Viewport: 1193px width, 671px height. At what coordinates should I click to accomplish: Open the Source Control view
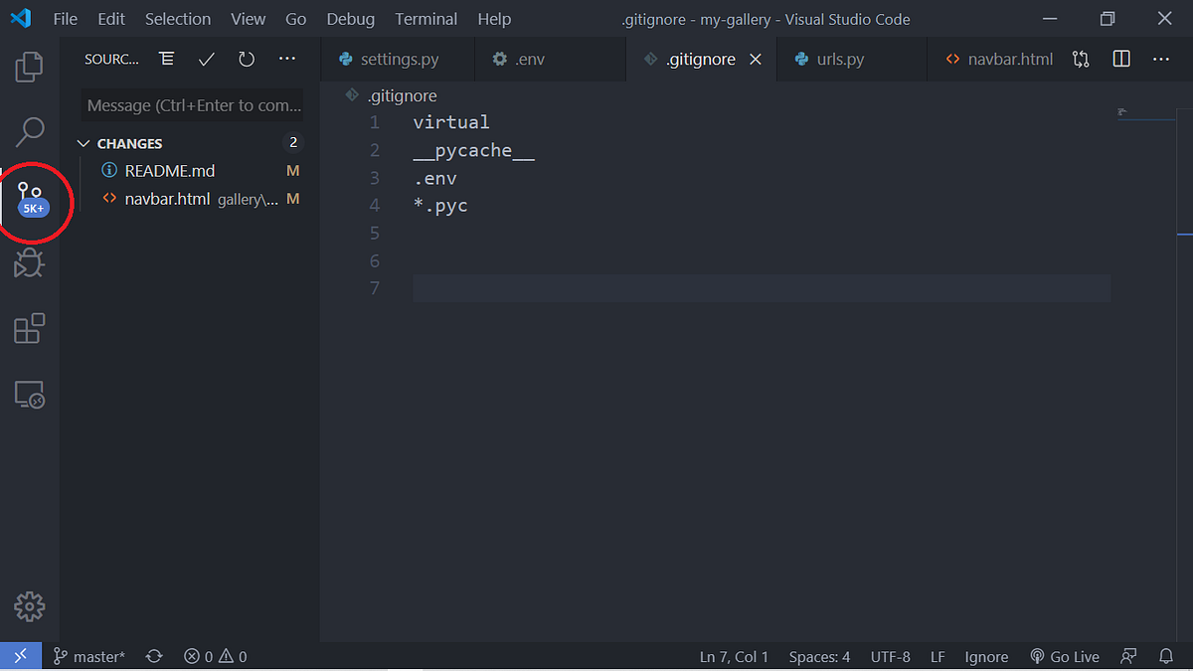30,196
